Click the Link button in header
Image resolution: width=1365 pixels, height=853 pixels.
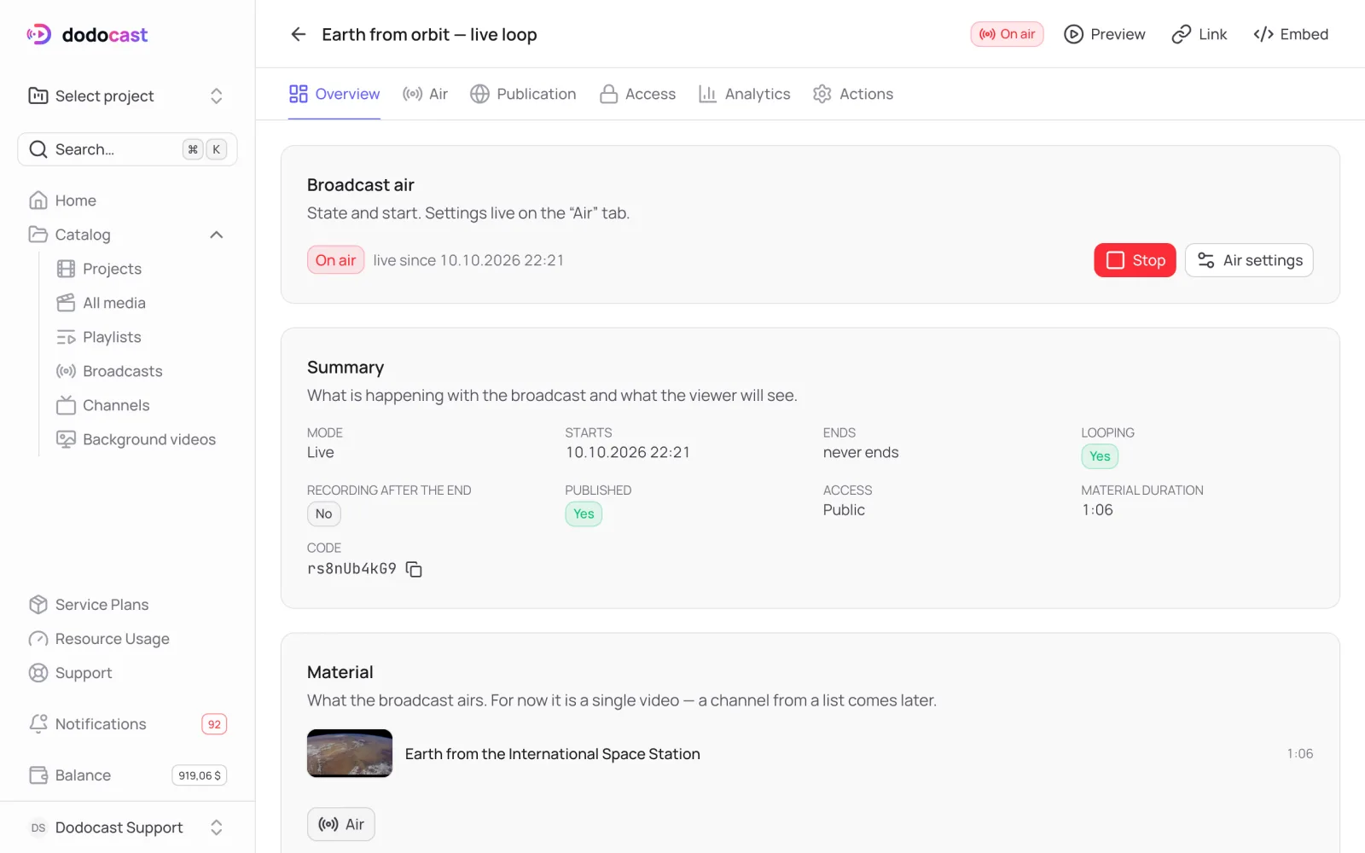[1199, 34]
